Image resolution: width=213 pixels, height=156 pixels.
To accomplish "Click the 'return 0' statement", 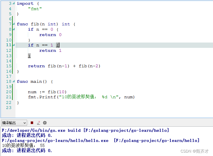I will coord(50,35).
